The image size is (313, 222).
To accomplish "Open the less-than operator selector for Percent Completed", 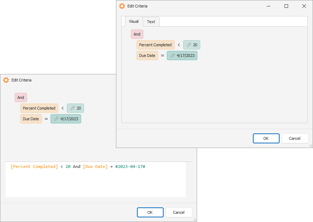I will (x=179, y=45).
